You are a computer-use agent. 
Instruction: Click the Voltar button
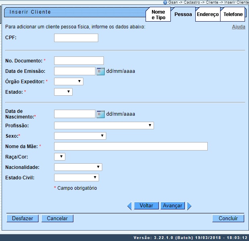point(146,206)
